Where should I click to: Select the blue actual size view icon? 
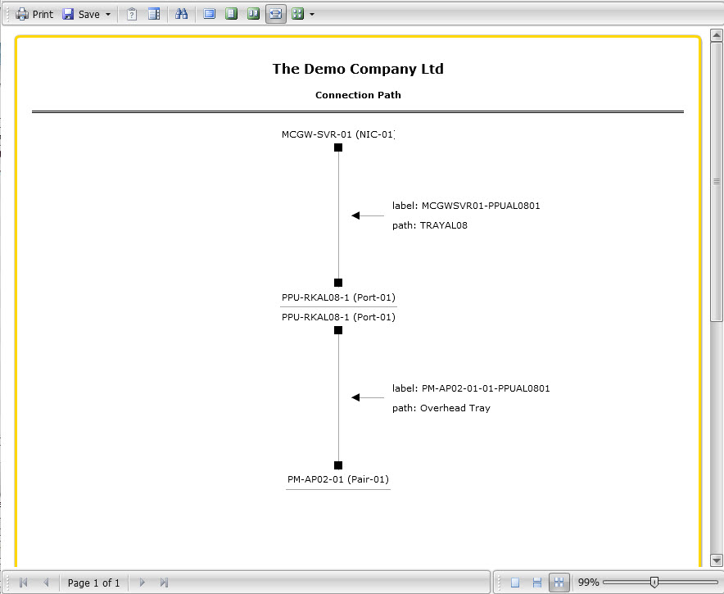(210, 14)
